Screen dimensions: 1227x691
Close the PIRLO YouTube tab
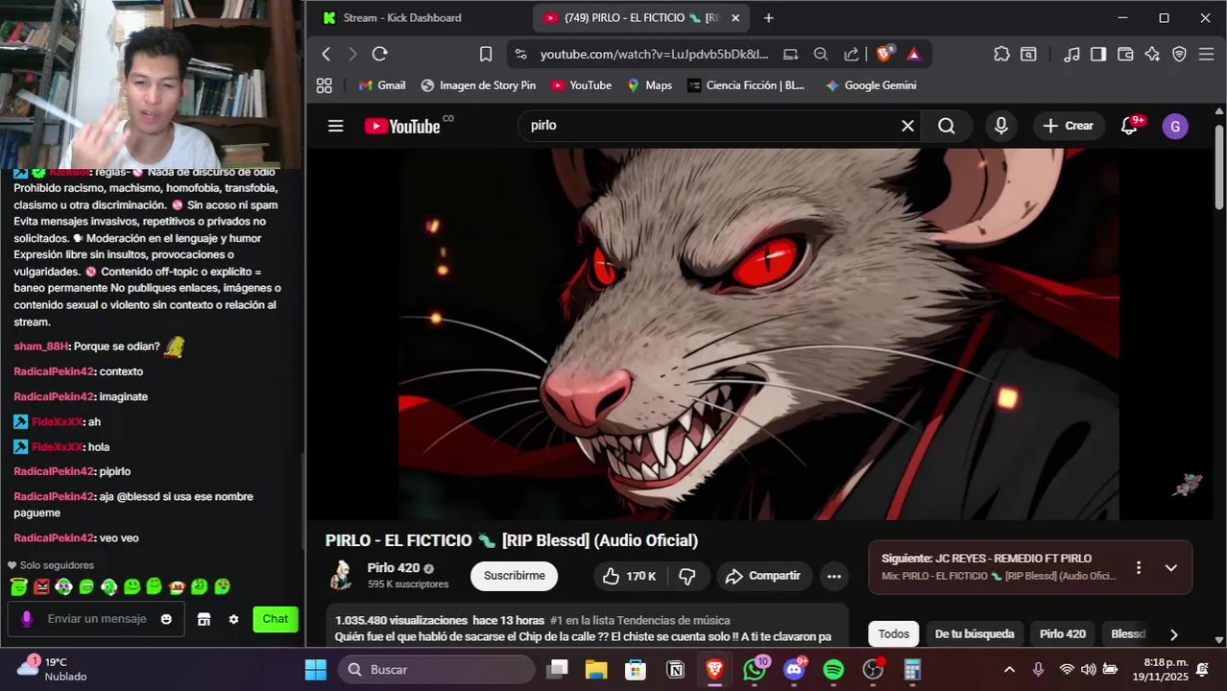[735, 18]
